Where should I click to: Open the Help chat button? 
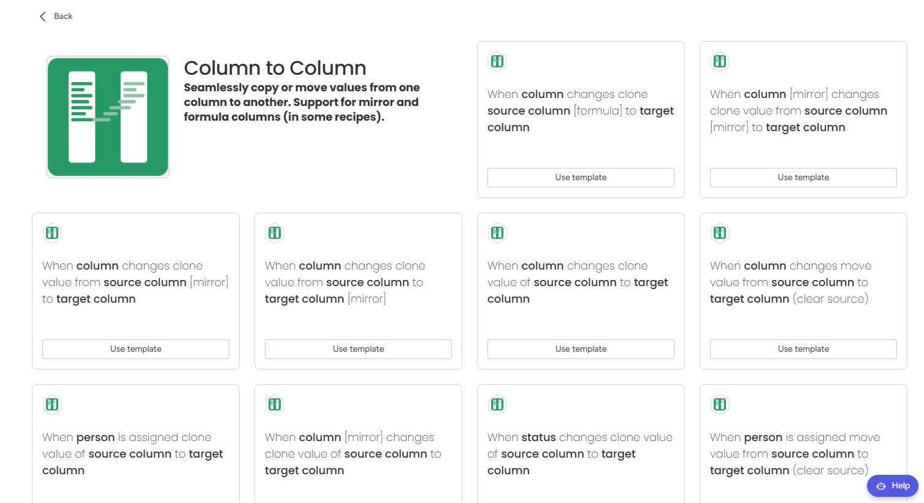893,486
